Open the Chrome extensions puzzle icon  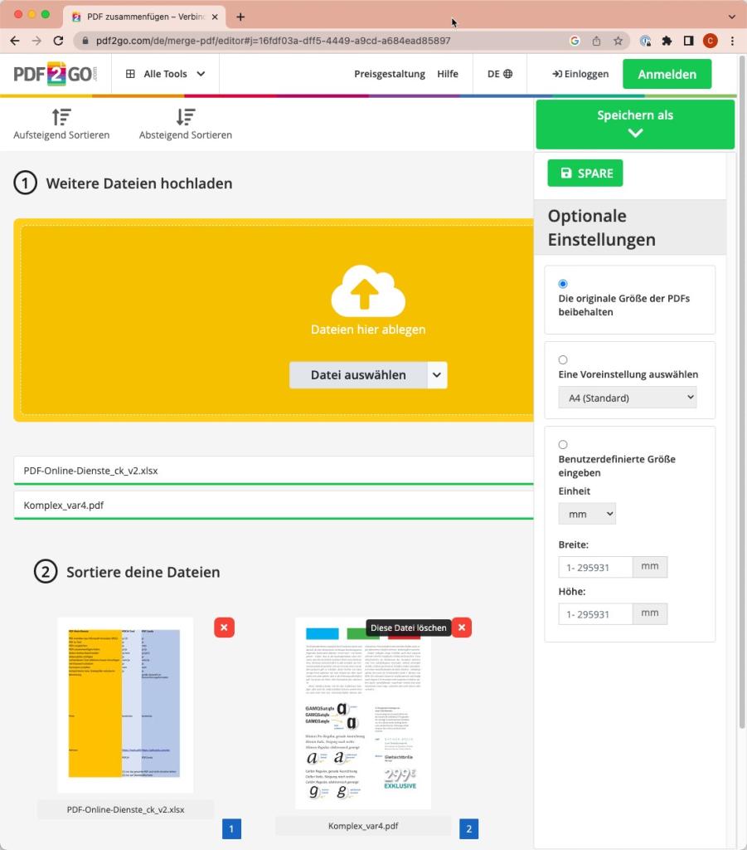[667, 41]
